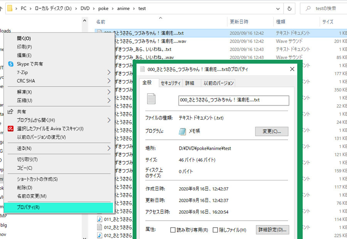Open the address bar history dropdown

pos(278,9)
